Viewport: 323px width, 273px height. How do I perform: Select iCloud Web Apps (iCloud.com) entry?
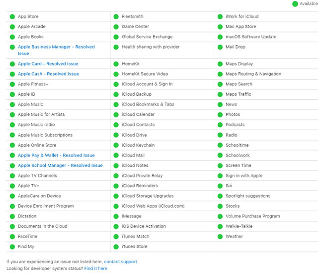(x=153, y=206)
